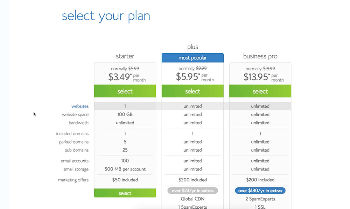Click the 'email storage' label
Image resolution: width=350 pixels, height=209 pixels.
click(75, 169)
